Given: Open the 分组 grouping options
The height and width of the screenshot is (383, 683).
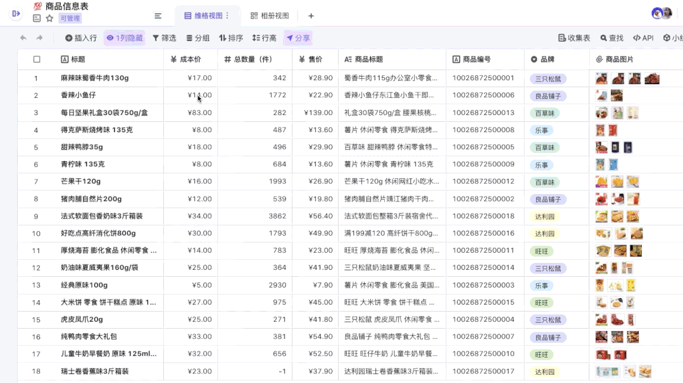Looking at the screenshot, I should [197, 38].
